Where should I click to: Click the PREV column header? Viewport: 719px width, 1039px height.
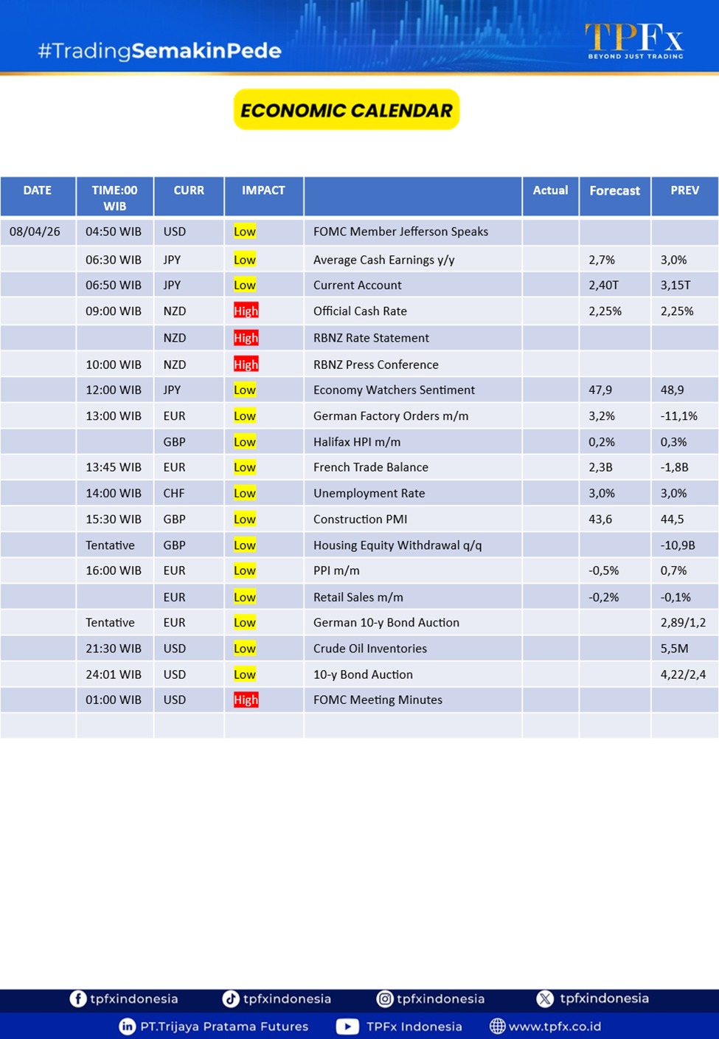pos(684,190)
